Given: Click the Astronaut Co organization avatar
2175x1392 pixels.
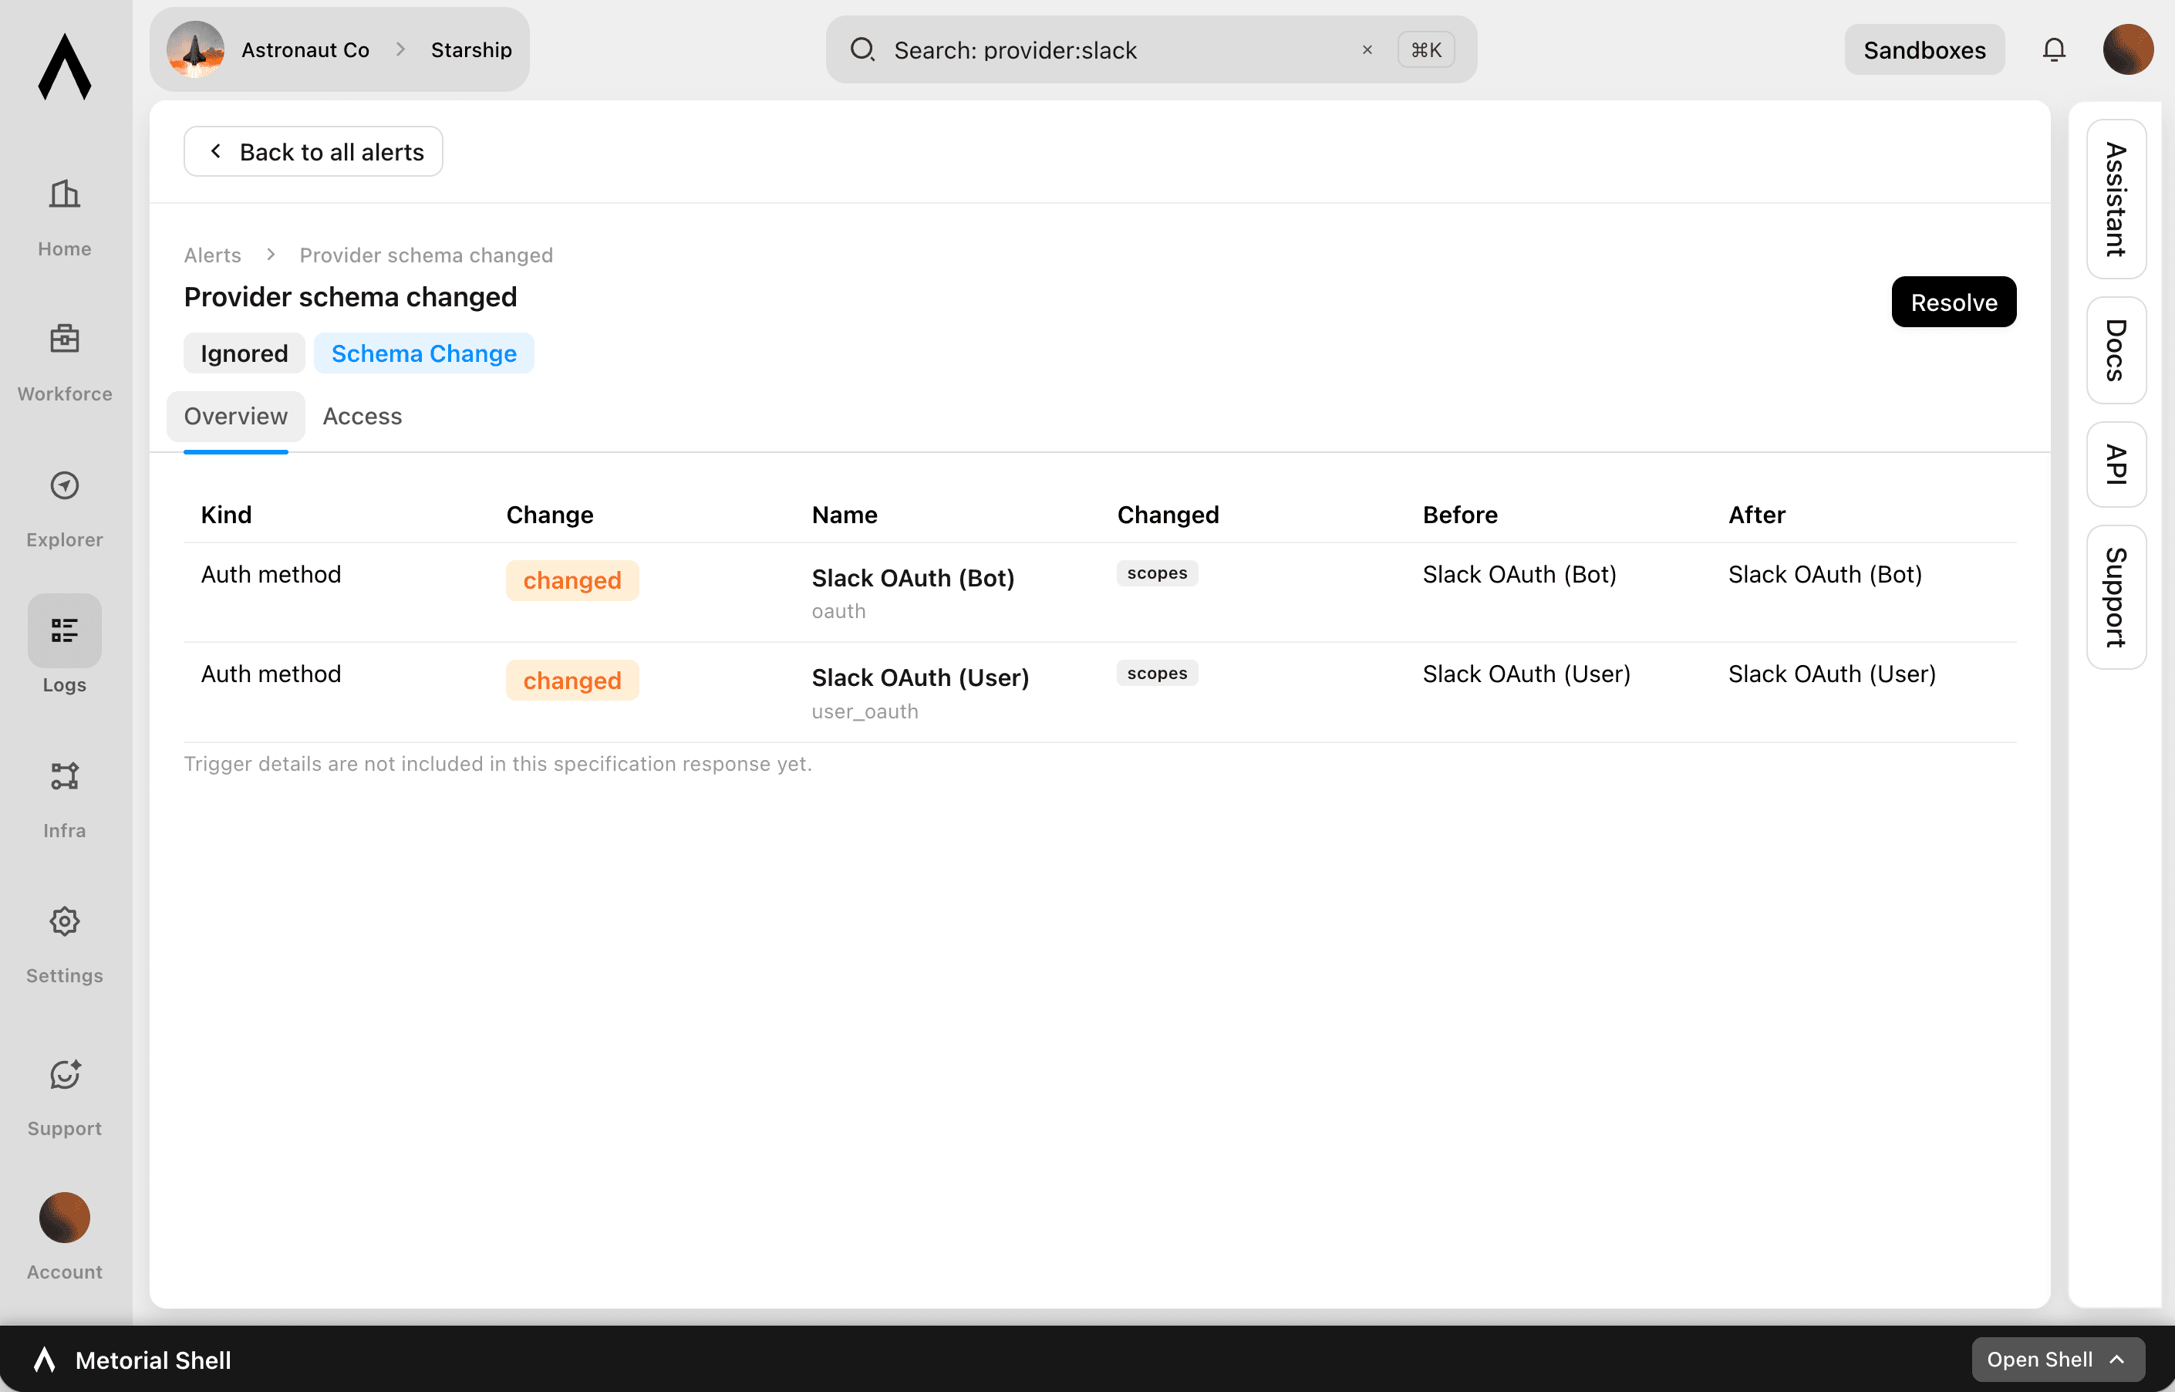Looking at the screenshot, I should pyautogui.click(x=195, y=49).
